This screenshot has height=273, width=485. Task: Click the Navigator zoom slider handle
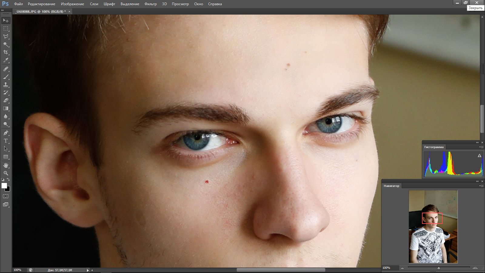coord(439,268)
